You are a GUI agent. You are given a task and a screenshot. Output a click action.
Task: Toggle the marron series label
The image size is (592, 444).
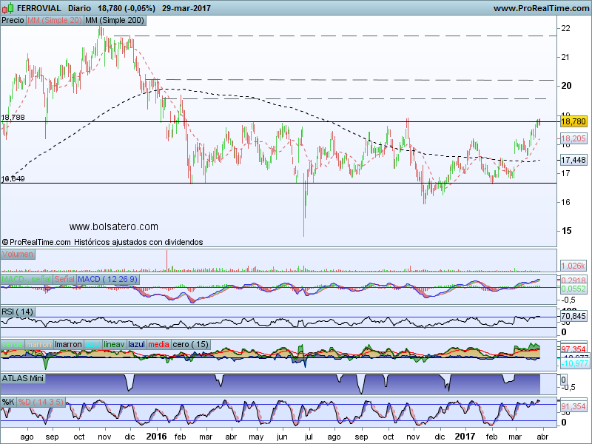pyautogui.click(x=38, y=344)
